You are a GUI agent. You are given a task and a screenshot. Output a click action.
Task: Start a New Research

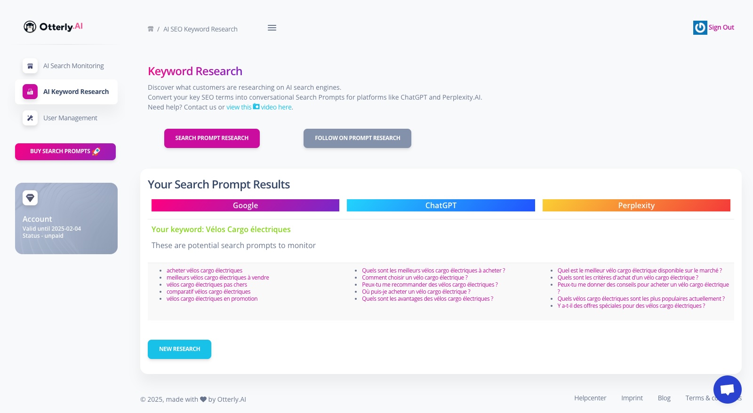coord(179,349)
